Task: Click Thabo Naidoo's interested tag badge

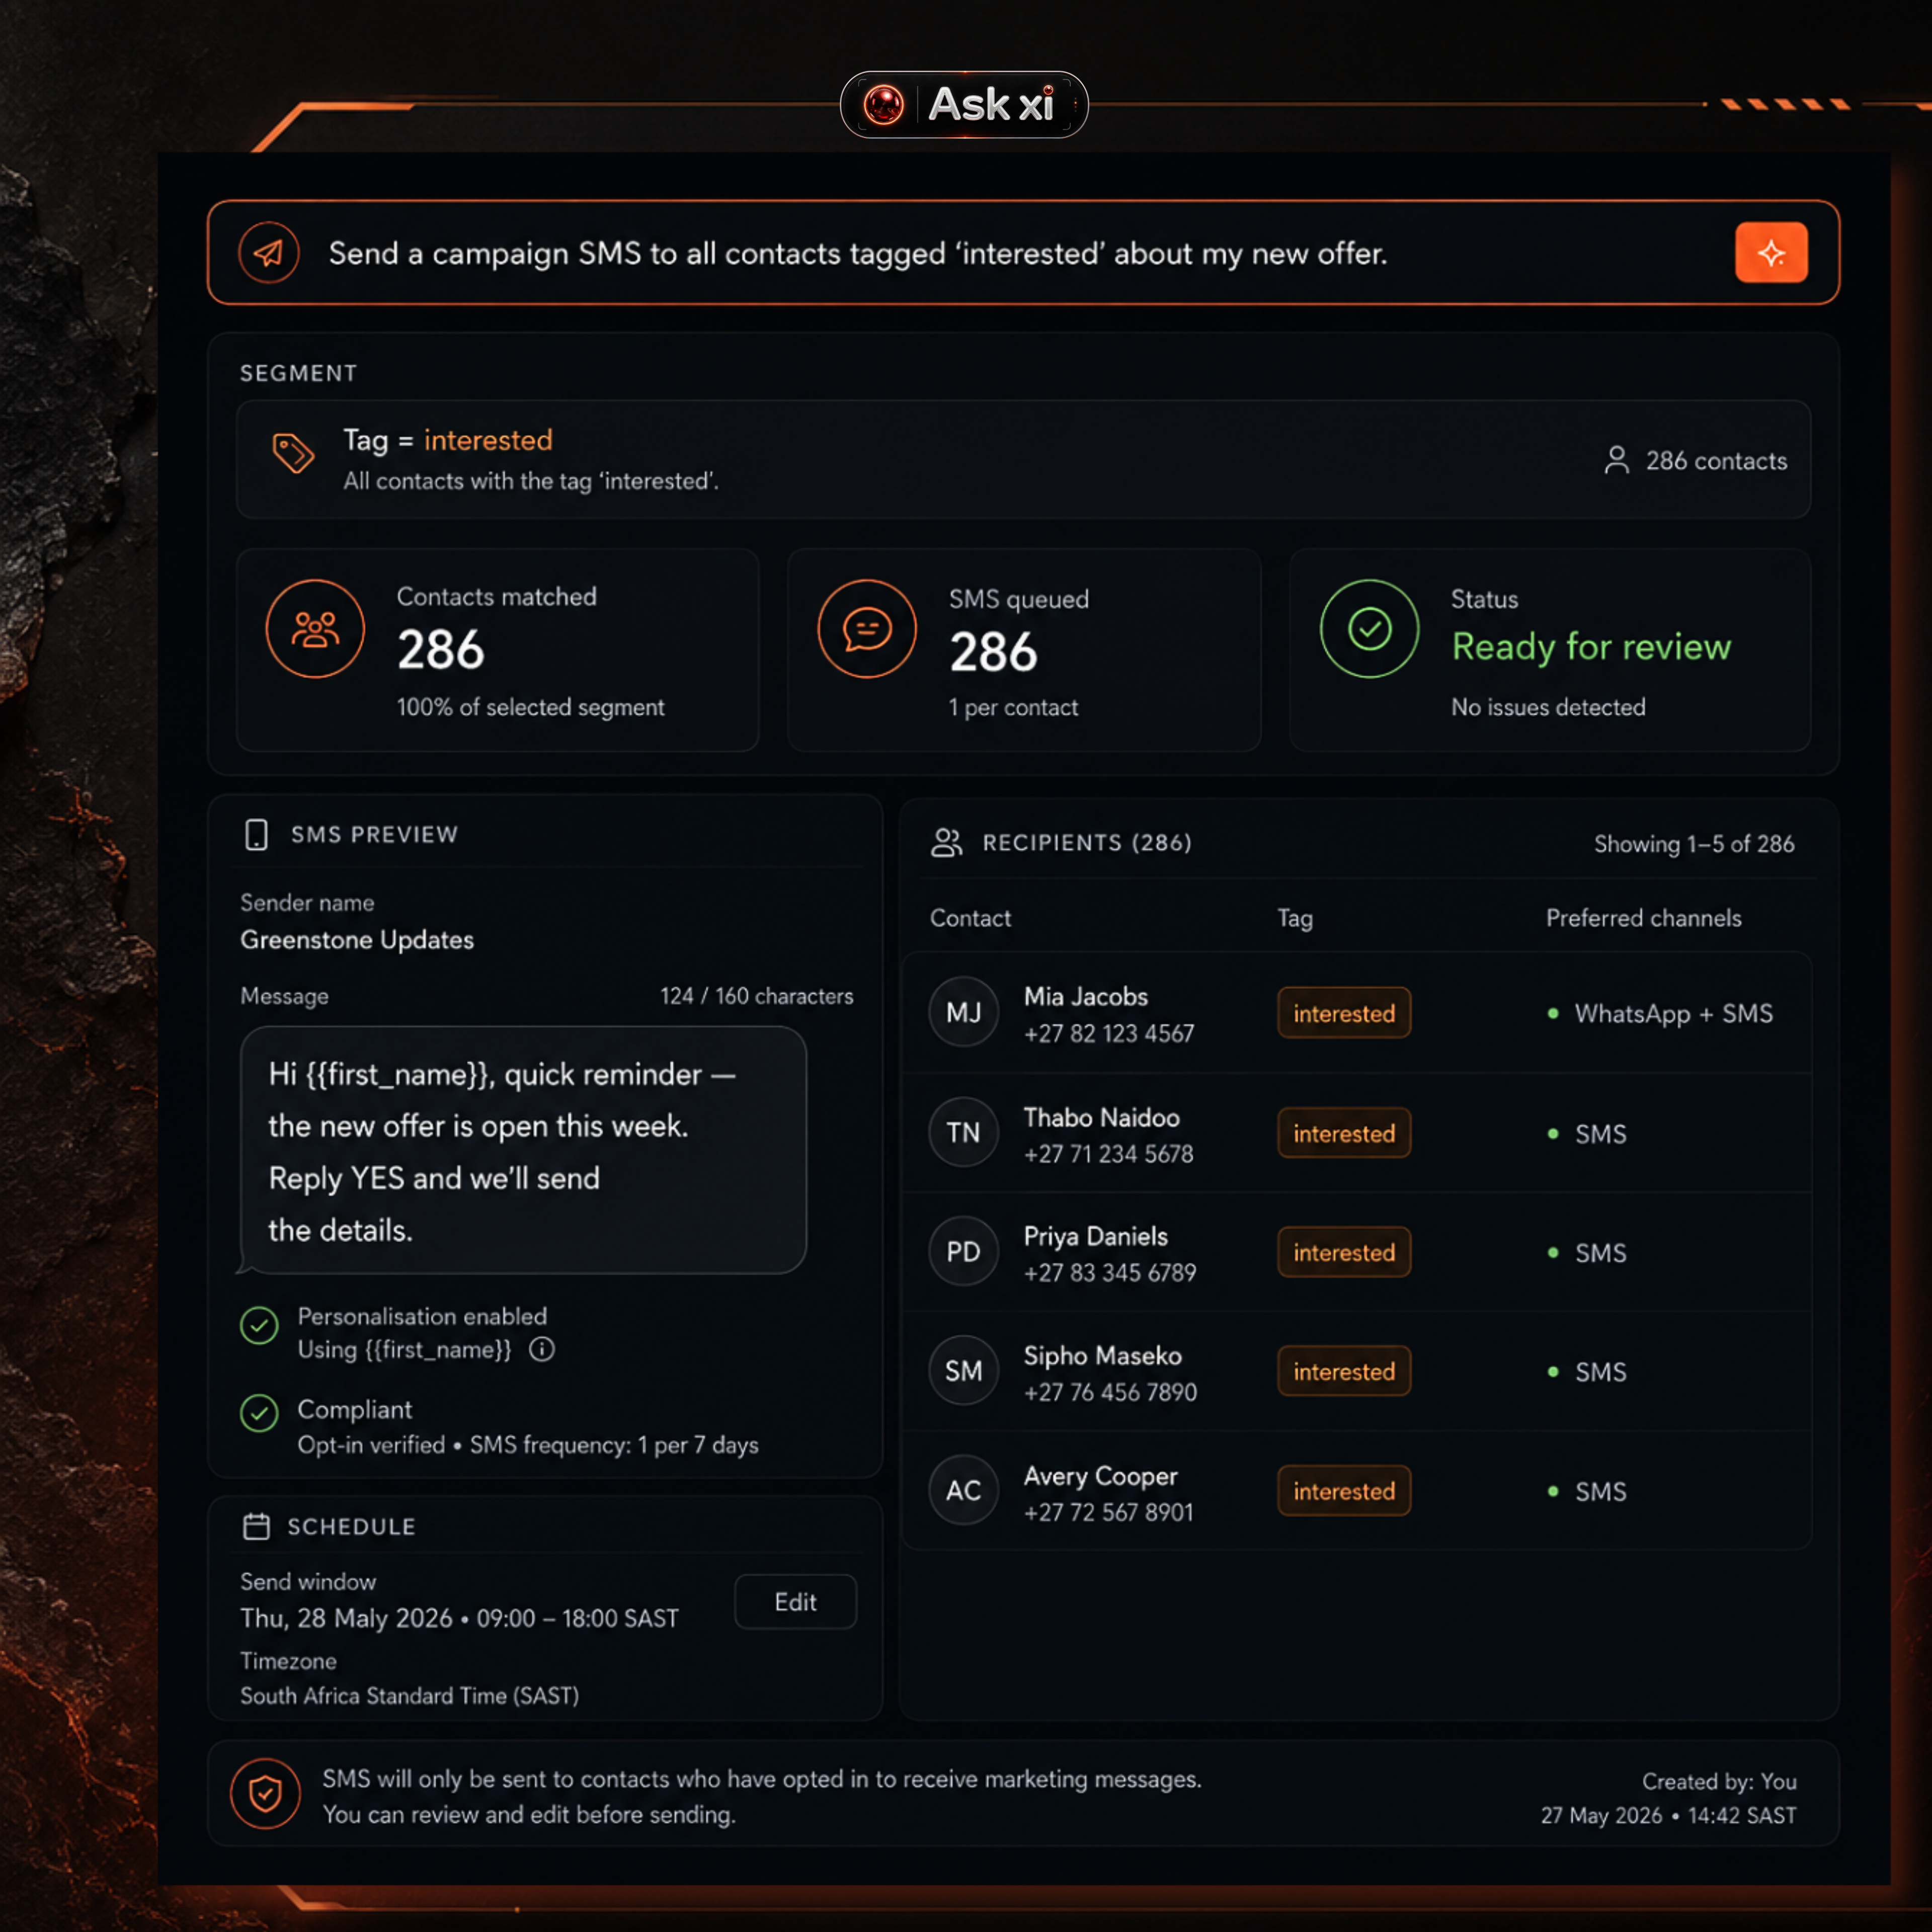Action: click(1344, 1133)
